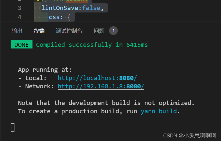Open the Network URL 192.168.1.8:8080
Viewport: 221px width, 141px height.
tap(101, 86)
